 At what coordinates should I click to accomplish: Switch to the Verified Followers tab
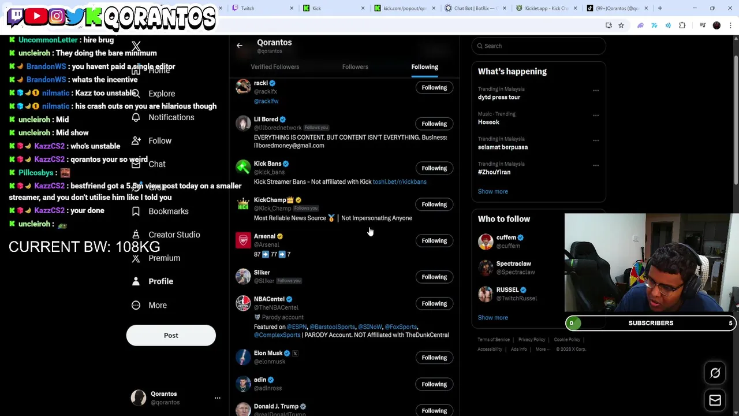point(275,67)
